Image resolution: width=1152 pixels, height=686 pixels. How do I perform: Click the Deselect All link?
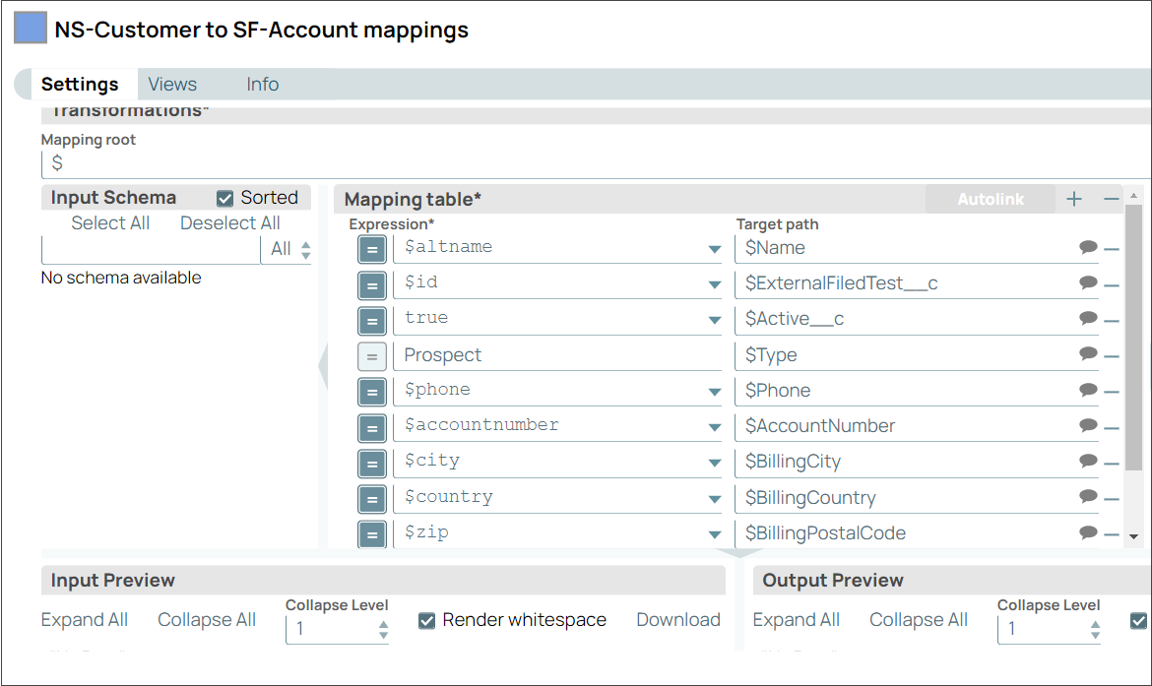point(229,222)
